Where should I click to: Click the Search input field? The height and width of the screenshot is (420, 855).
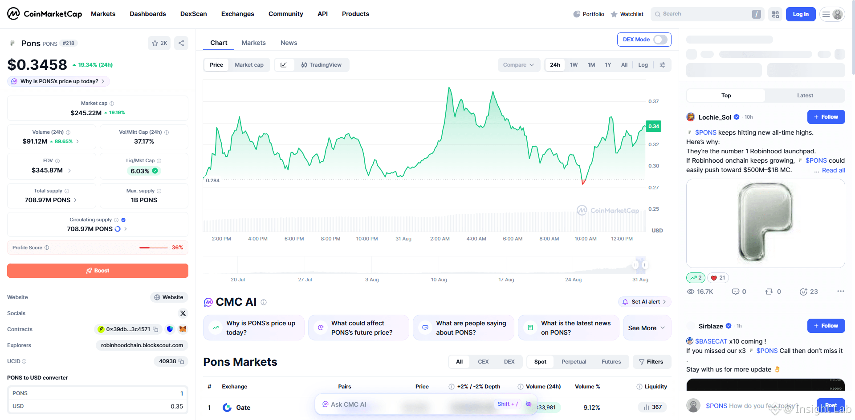point(707,14)
